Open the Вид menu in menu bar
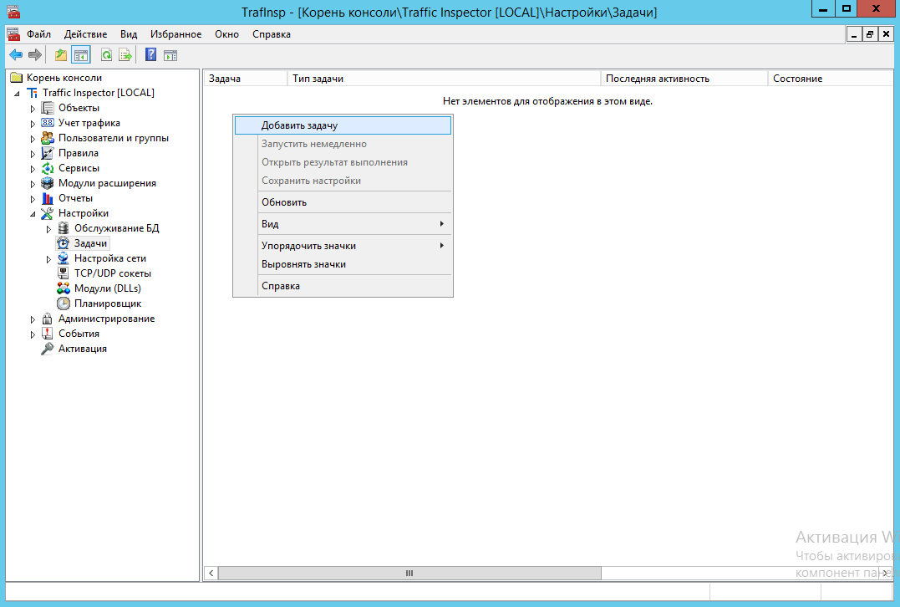 tap(129, 34)
